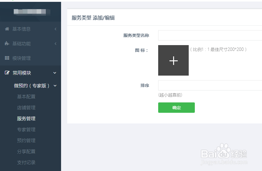262x171 pixels.
Task: Click the plus icon to upload 图标
Action: pos(173,60)
